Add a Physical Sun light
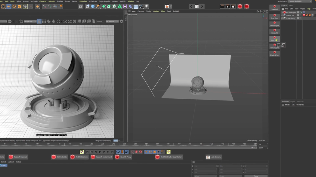This screenshot has height=177, width=316. click(274, 54)
